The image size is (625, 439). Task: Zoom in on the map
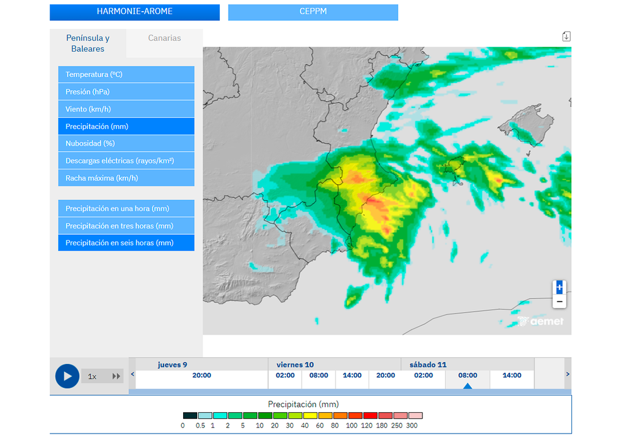pos(559,287)
